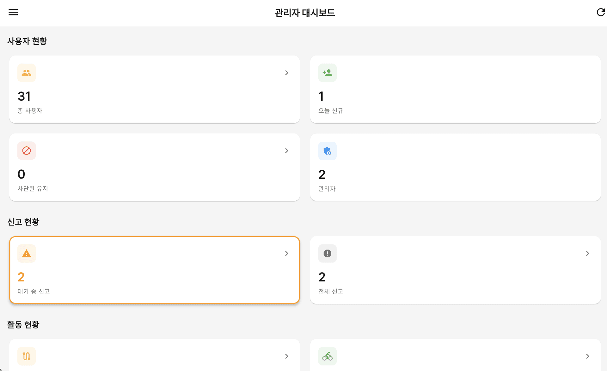This screenshot has width=607, height=371.
Task: Expand the 전체 신고 card chevron
Action: click(x=588, y=254)
